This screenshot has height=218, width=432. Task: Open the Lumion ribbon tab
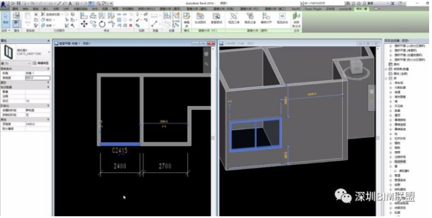(344, 9)
